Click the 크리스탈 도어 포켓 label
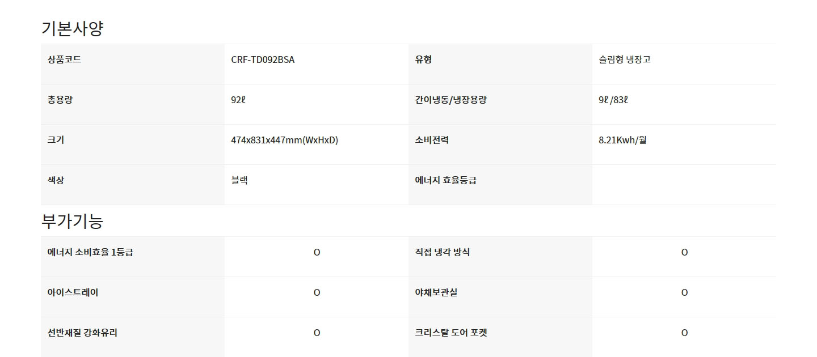 pos(451,333)
